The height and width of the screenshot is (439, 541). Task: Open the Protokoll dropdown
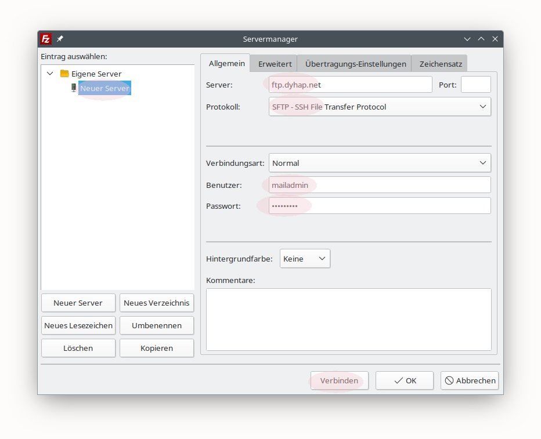[x=380, y=107]
